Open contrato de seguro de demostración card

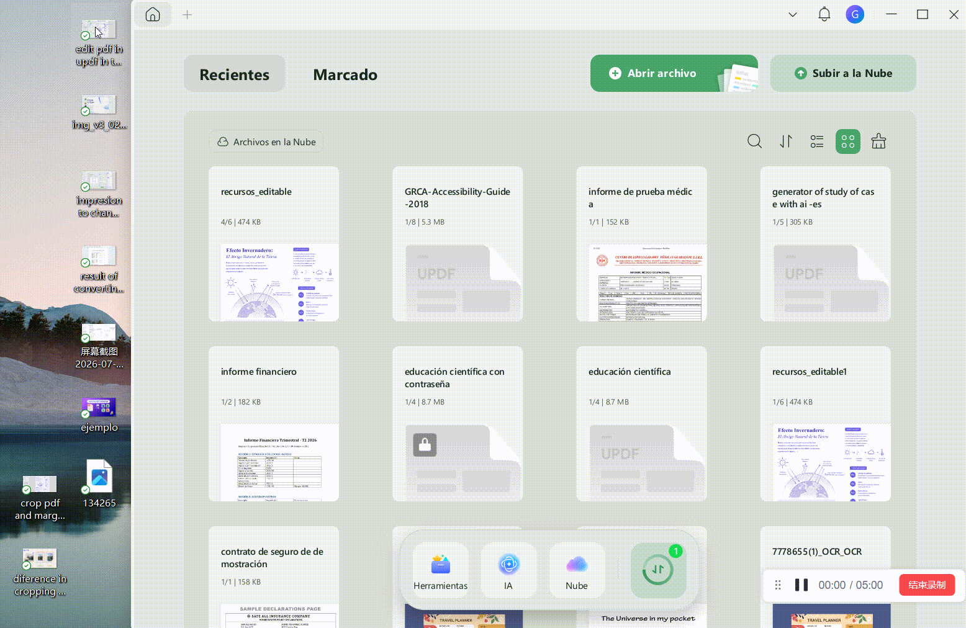(x=274, y=577)
